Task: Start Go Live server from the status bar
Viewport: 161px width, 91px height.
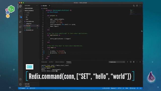Action: [133, 88]
